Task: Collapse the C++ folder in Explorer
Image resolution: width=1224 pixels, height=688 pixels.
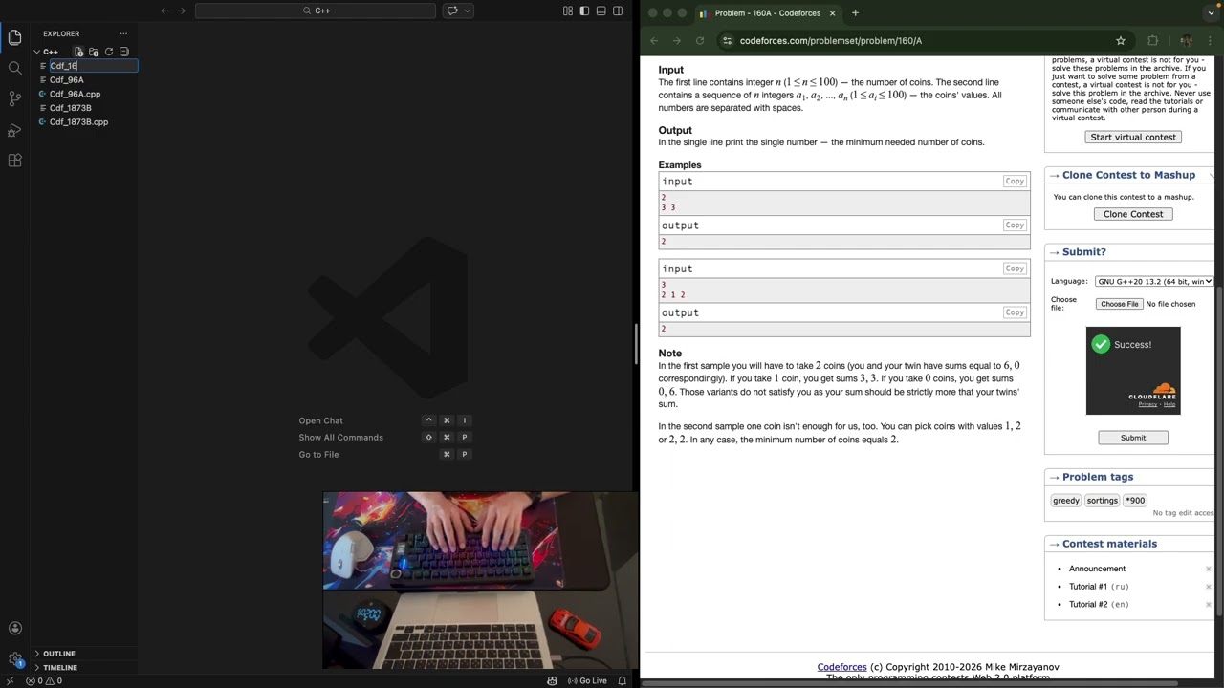Action: (x=50, y=52)
